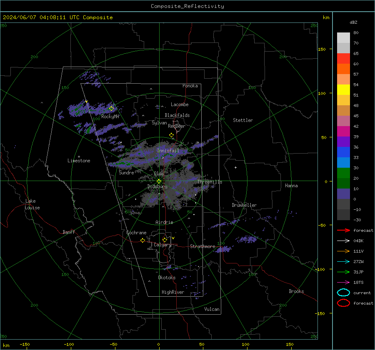Image resolution: width=375 pixels, height=350 pixels.
Task: Click the Calgary city label
Action: 162,245
